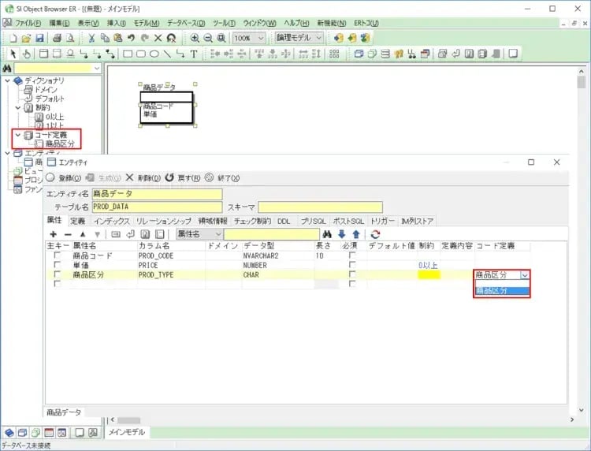Viewport: 591px width, 451px height.
Task: Click the zoom in magnifier icon
Action: (194, 38)
